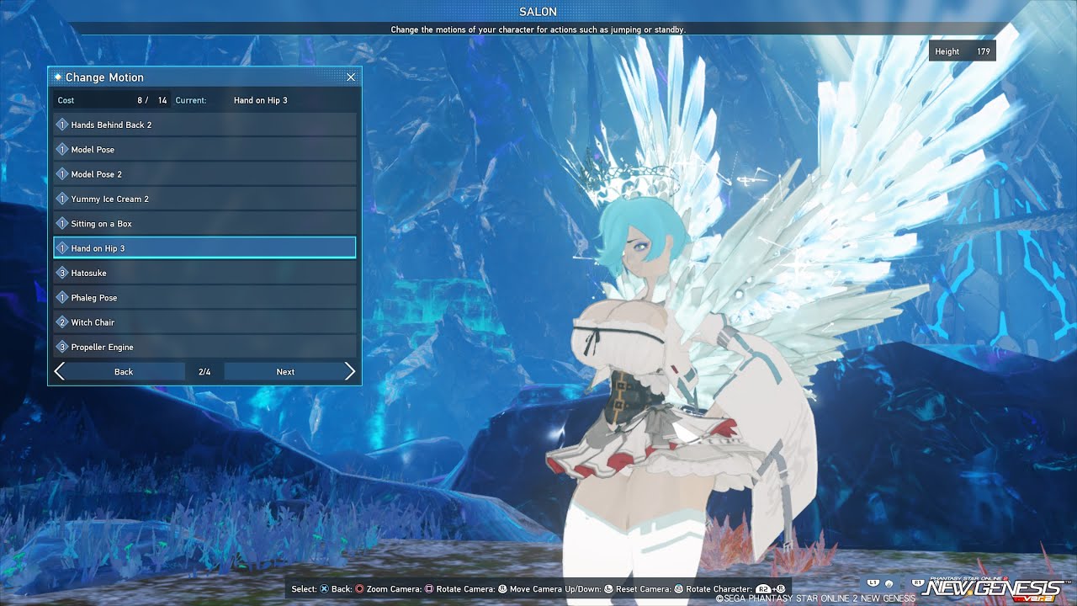Click the Height 179 indicator
The width and height of the screenshot is (1077, 606).
click(x=963, y=51)
